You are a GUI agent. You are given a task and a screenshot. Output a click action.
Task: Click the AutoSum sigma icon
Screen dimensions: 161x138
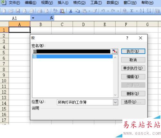(x=132, y=11)
